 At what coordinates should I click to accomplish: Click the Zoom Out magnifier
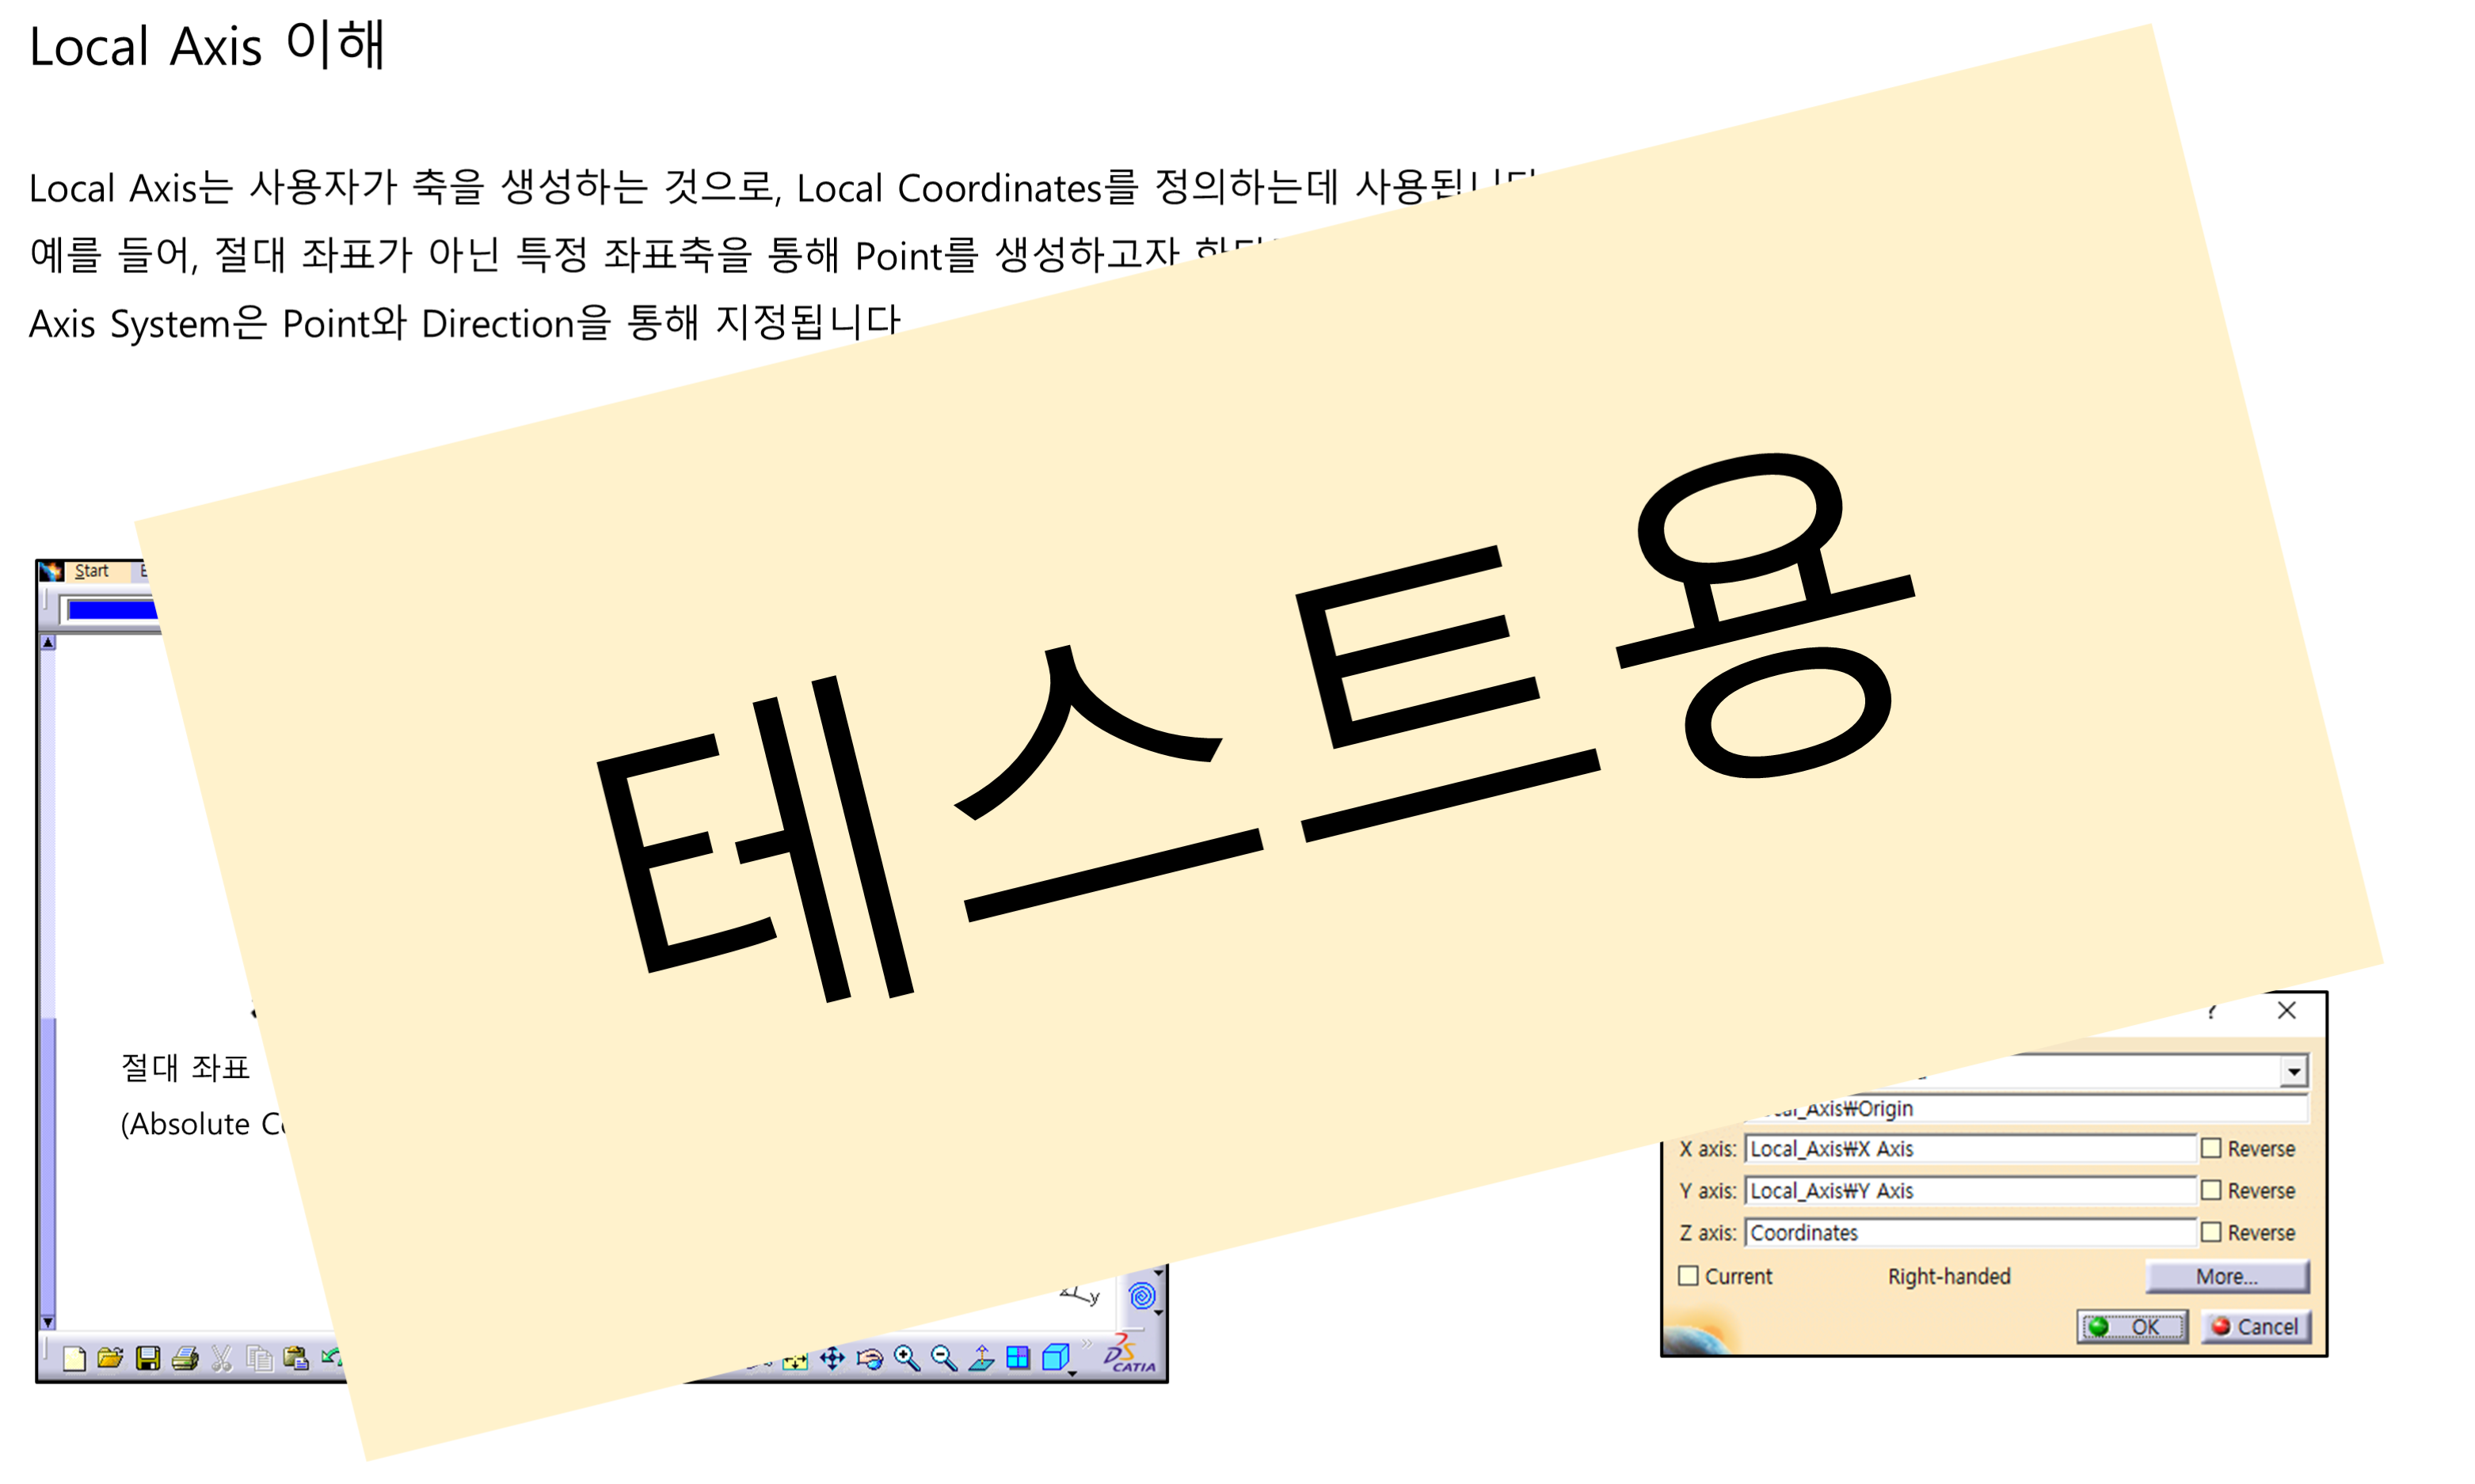pyautogui.click(x=943, y=1358)
